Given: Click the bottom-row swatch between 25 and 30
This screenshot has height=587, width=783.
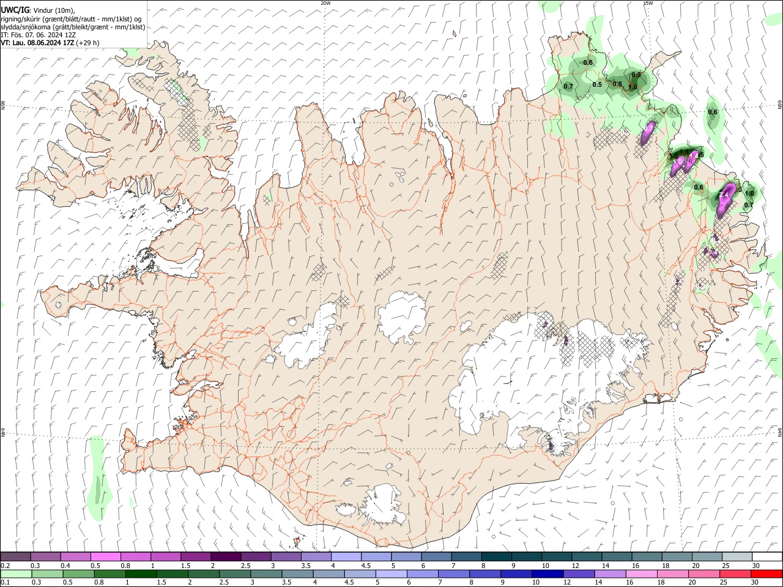Looking at the screenshot, I should coord(735,574).
